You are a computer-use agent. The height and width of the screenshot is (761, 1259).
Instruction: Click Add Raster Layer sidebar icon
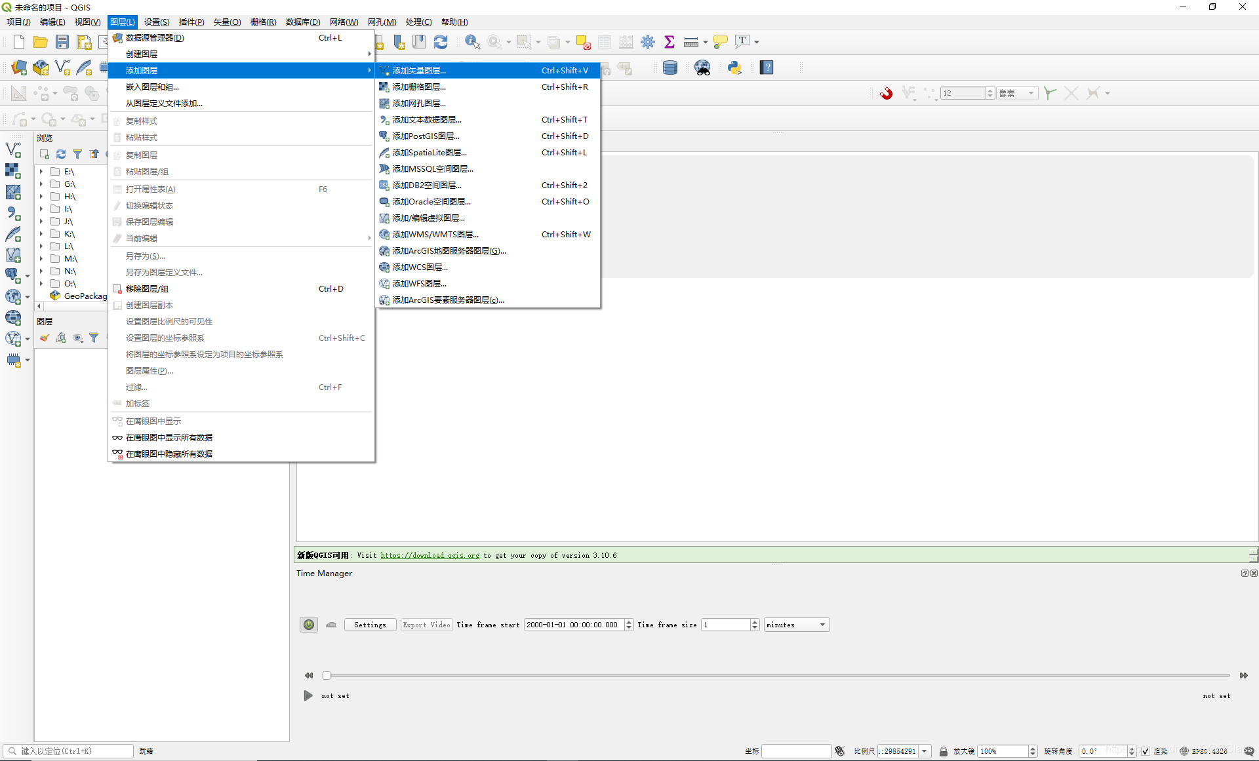(x=13, y=171)
